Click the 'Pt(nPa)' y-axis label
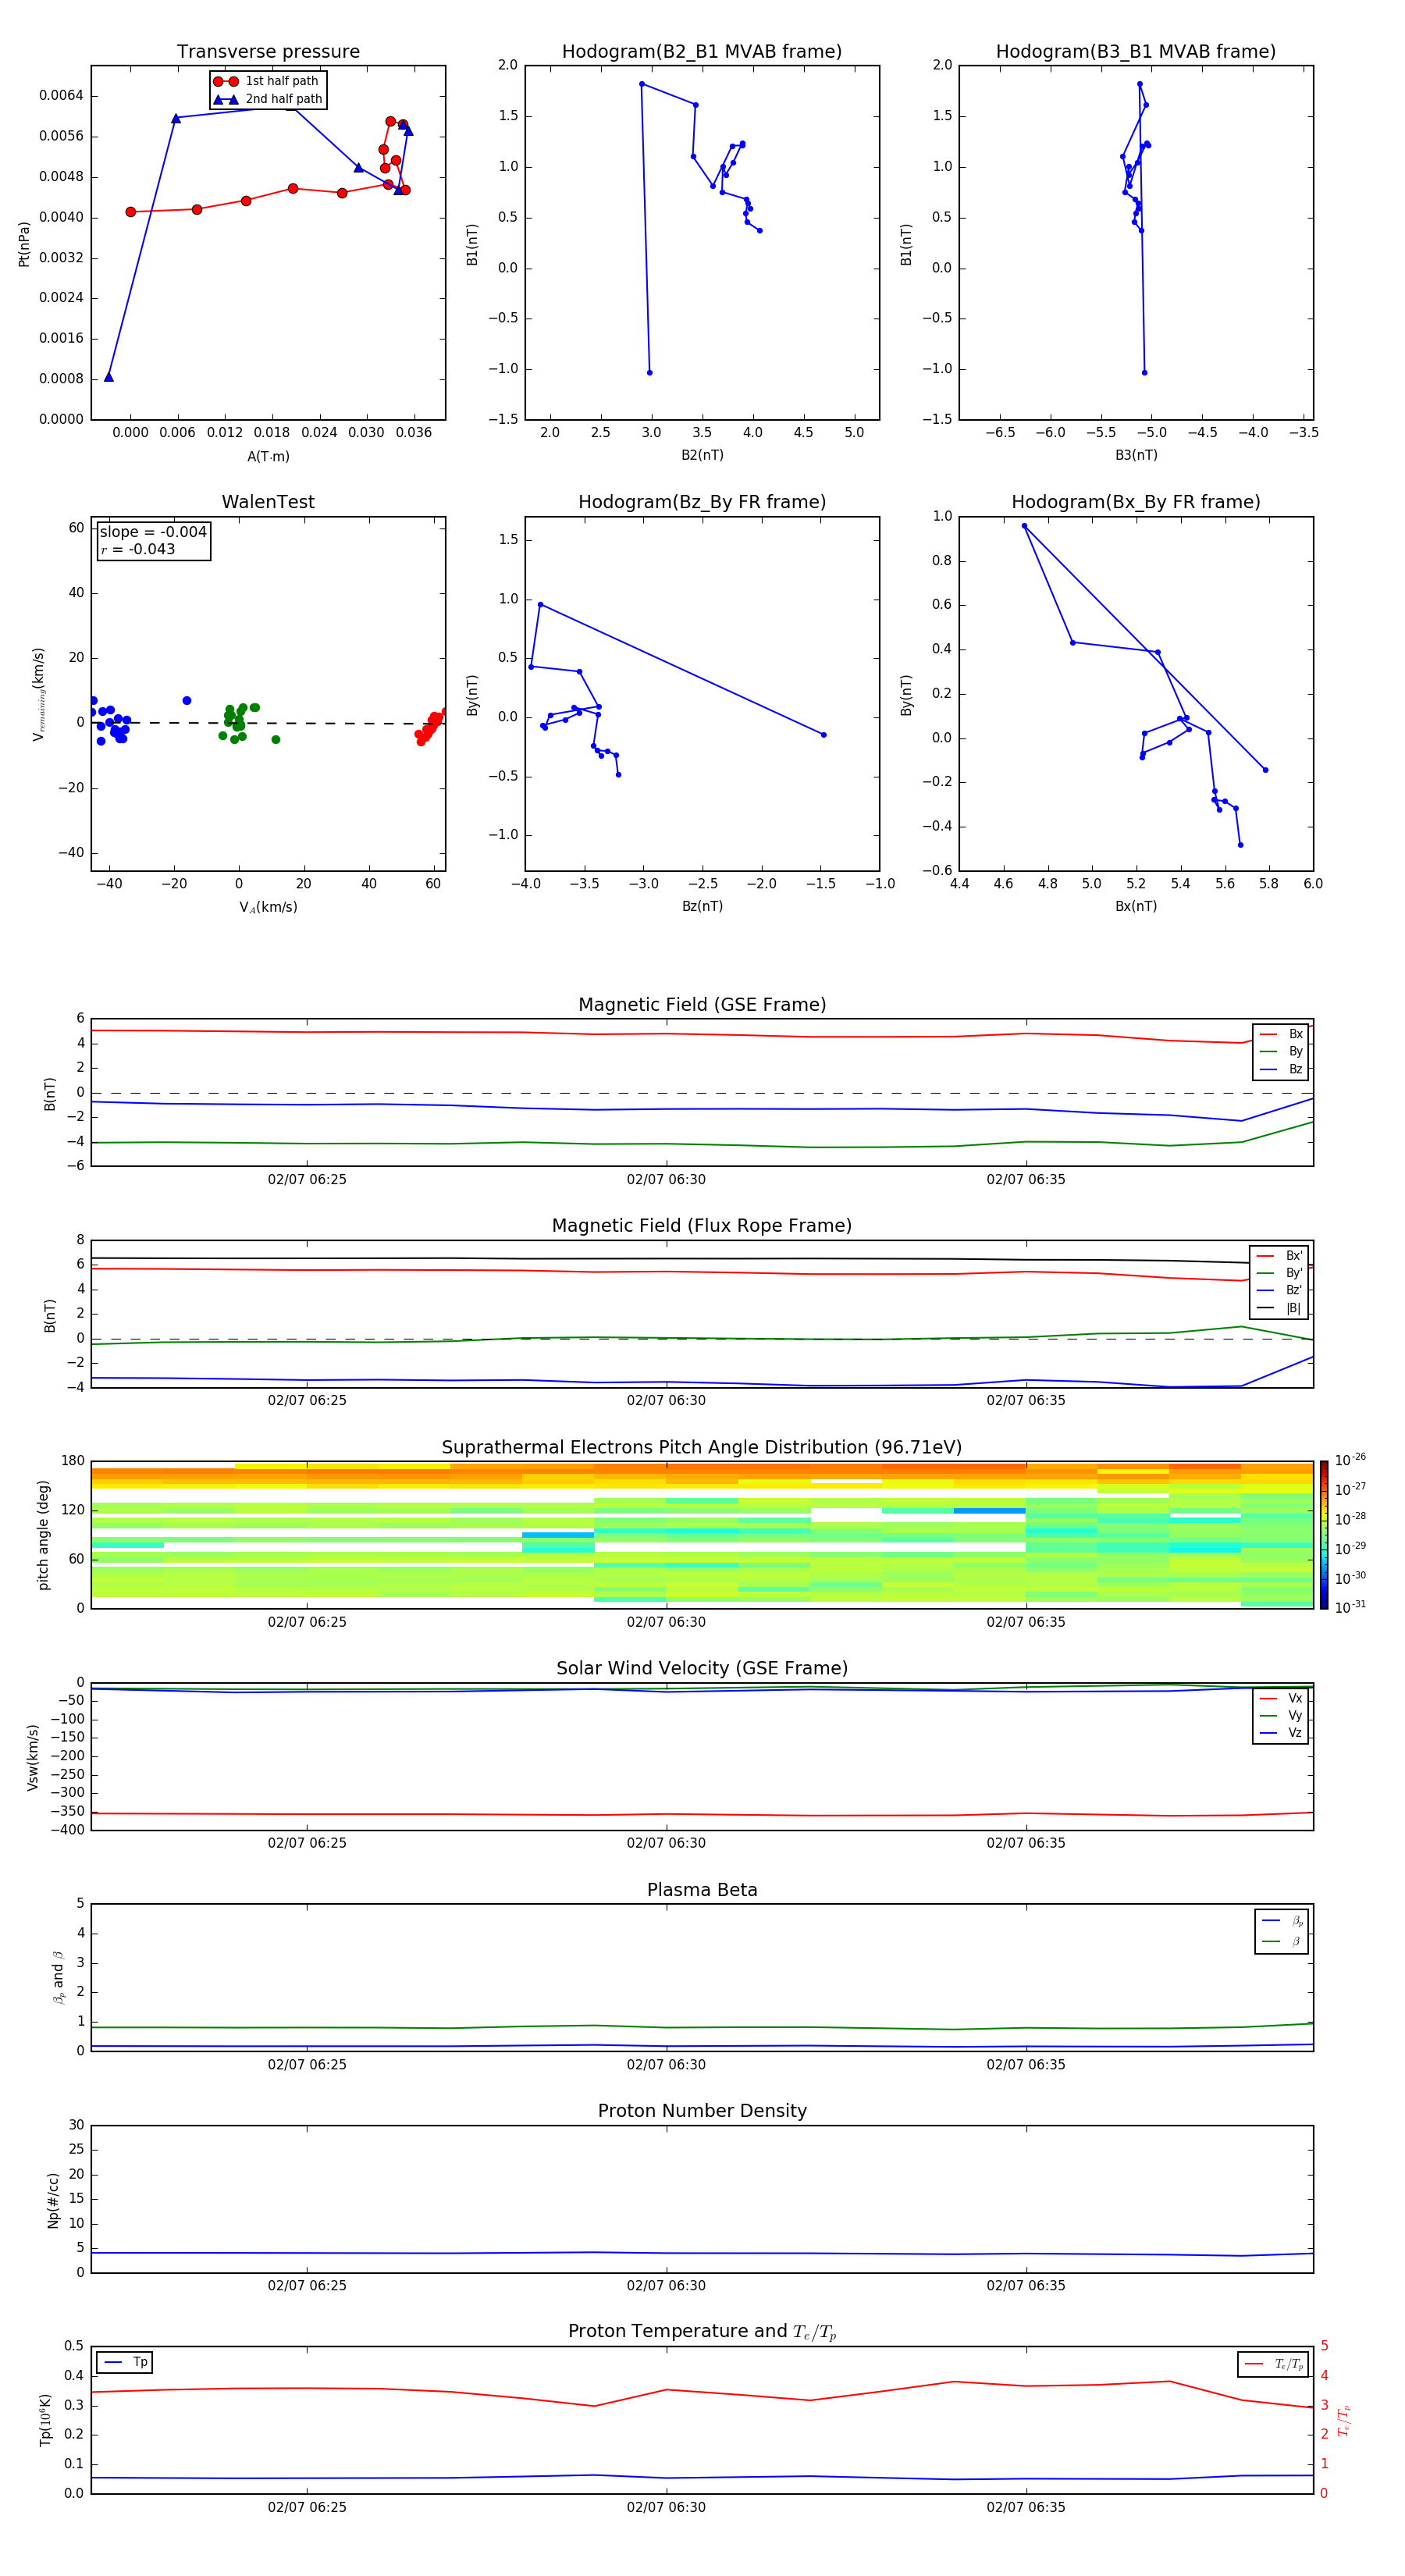 pos(24,244)
